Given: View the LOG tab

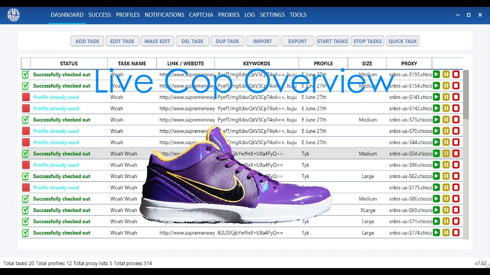Looking at the screenshot, I should [x=250, y=15].
